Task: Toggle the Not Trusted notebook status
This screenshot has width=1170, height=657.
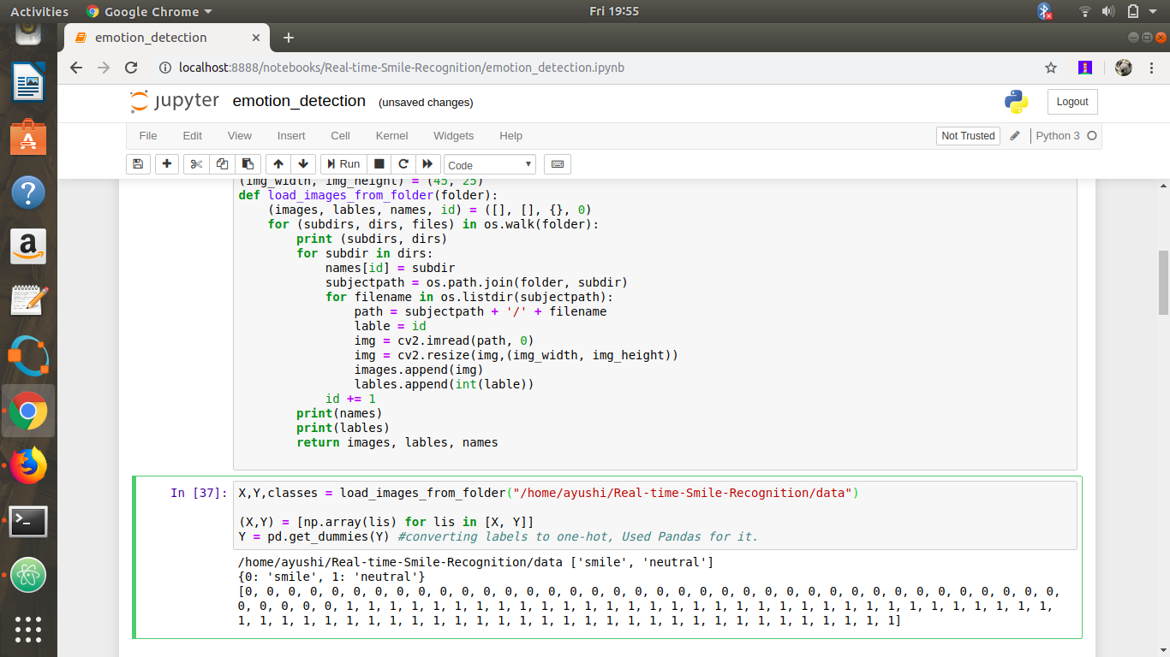Action: (x=968, y=136)
